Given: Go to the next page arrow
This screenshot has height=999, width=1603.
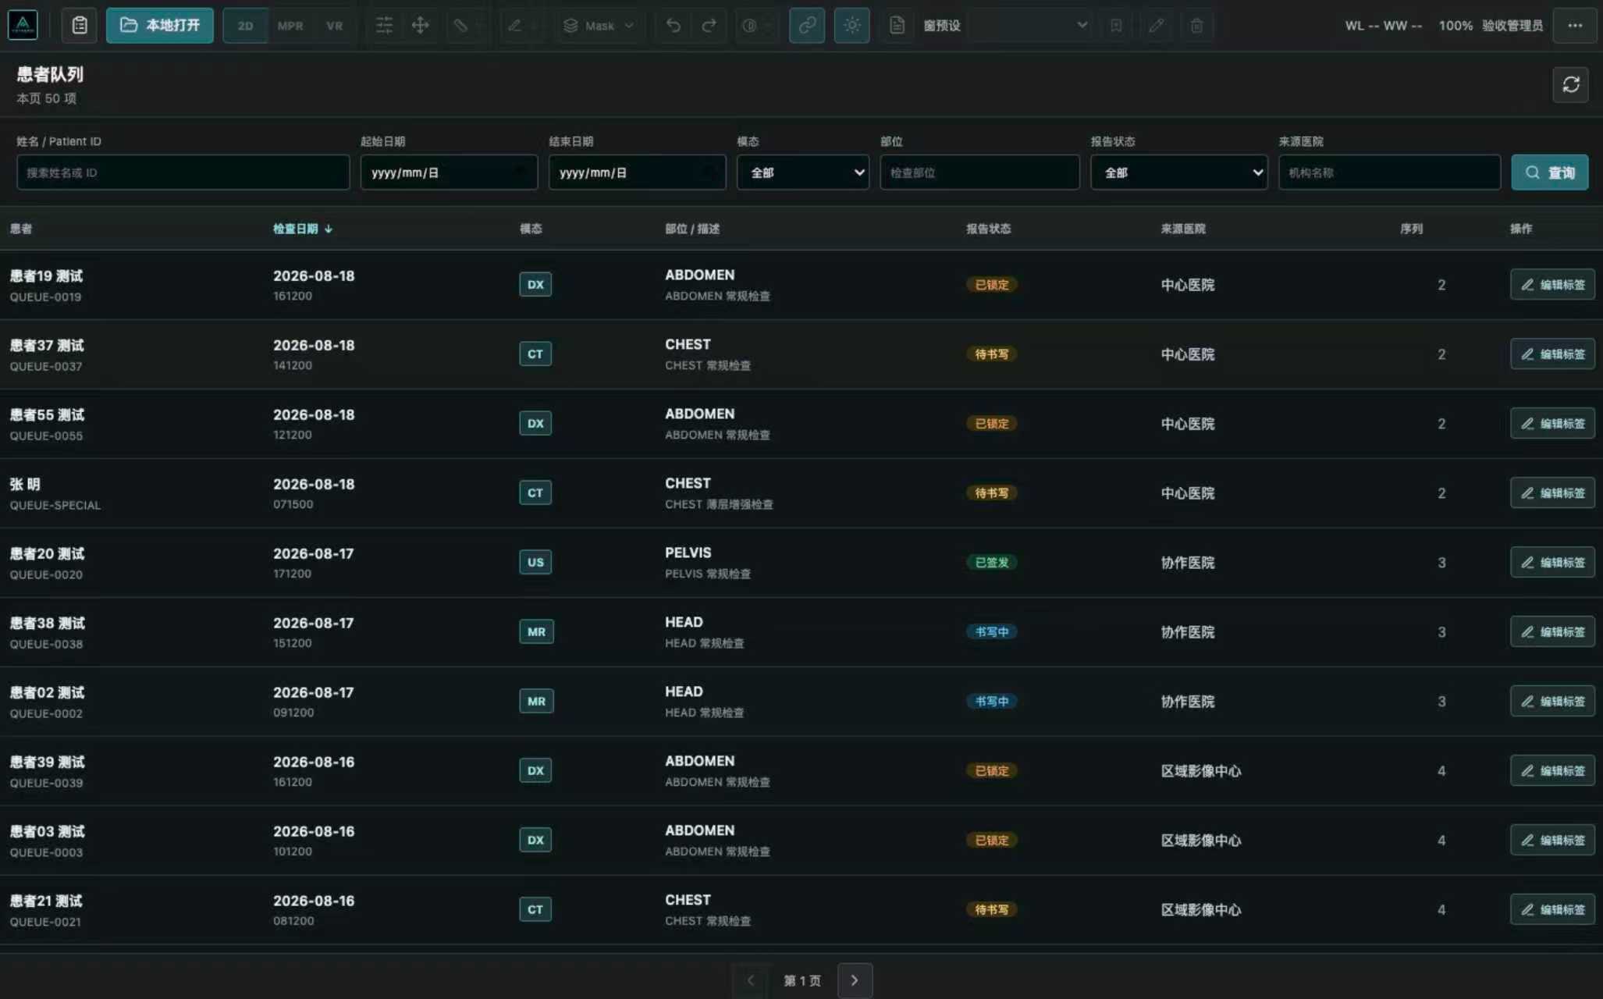Looking at the screenshot, I should click(x=855, y=980).
